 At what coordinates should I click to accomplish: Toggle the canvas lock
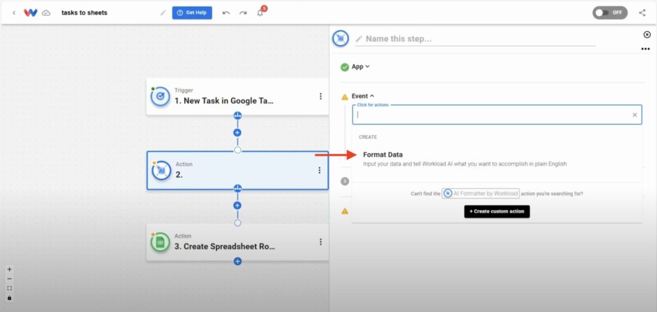click(10, 298)
